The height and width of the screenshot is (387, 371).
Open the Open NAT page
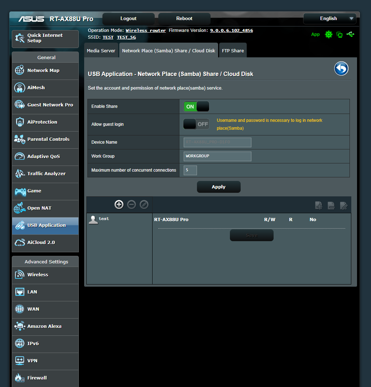45,209
